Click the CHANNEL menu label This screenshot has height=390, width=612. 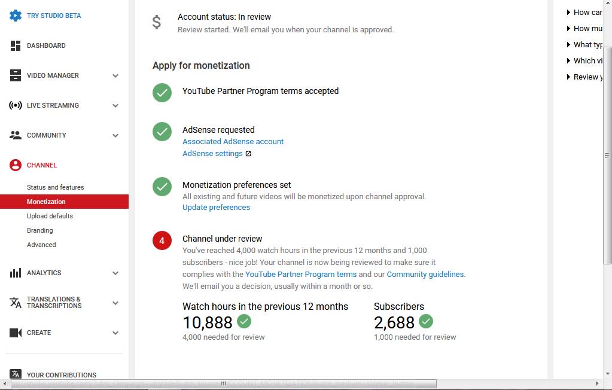[x=42, y=165]
